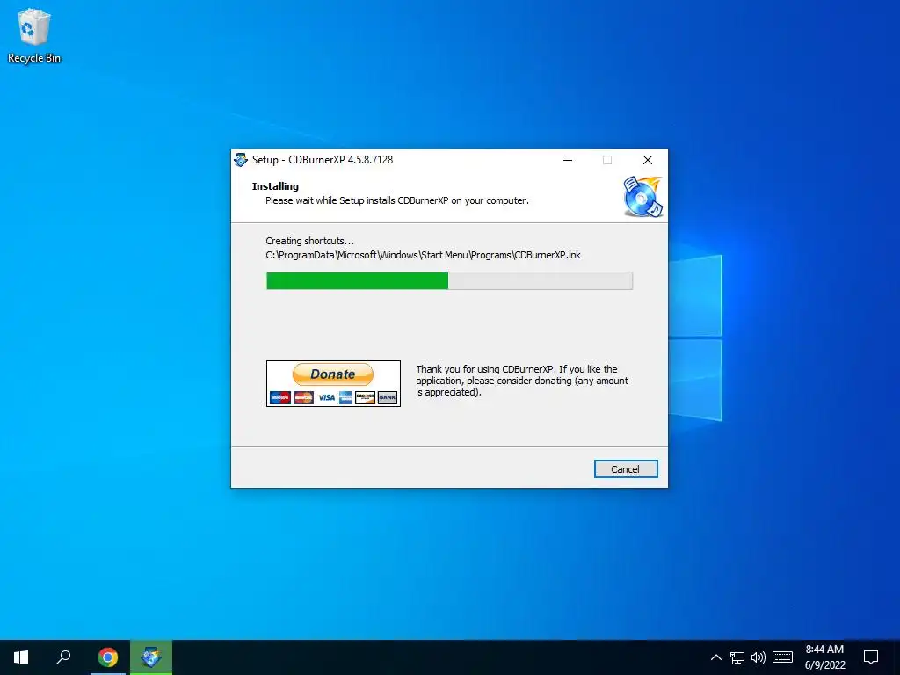
Task: Open the Windows Start menu
Action: 21,657
